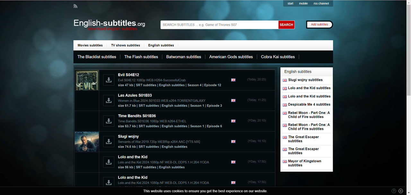The height and width of the screenshot is (195, 411).
Task: Open sidebar Despicable Me 4 subtitles link
Action: 309,105
